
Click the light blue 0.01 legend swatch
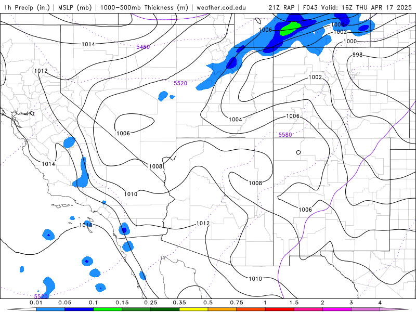(x=50, y=309)
